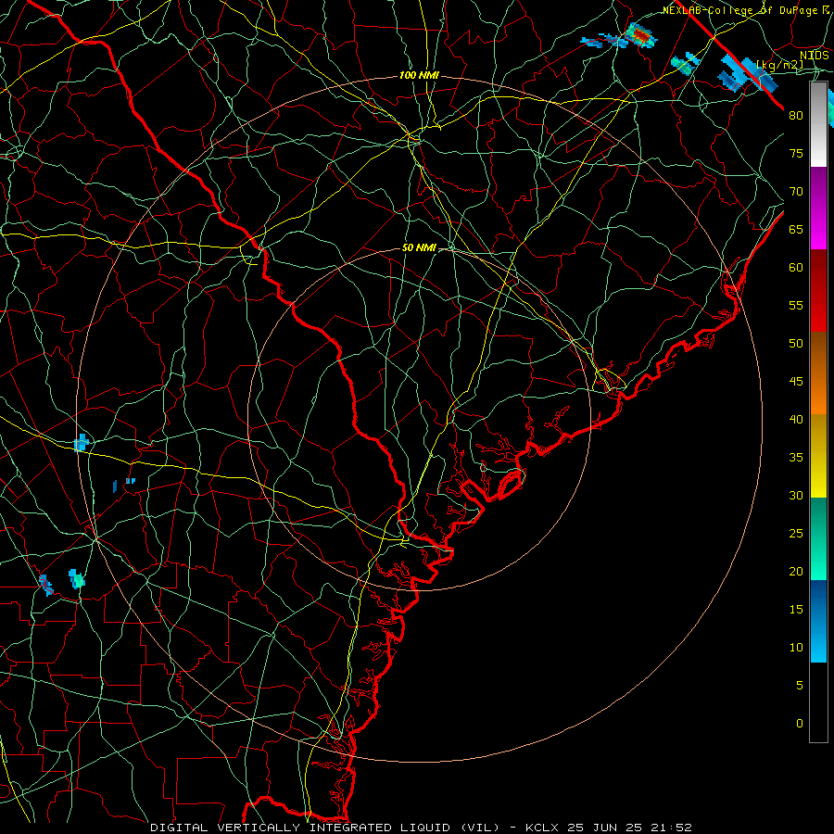Click the teal-blue echo left of the elongated band
Screen dimensions: 834x834
[x=686, y=63]
